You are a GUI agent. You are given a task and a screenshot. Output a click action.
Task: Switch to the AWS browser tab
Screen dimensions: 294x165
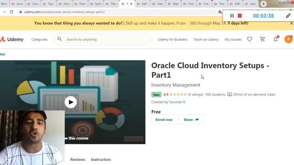(235, 4)
